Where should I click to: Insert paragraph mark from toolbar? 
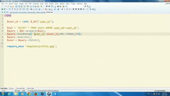(x=12, y=9)
